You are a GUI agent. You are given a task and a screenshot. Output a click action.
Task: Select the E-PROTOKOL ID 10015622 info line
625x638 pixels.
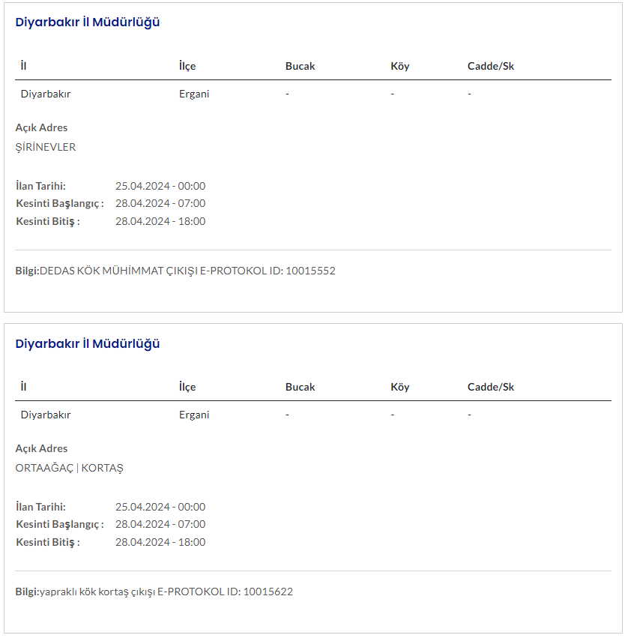click(154, 592)
